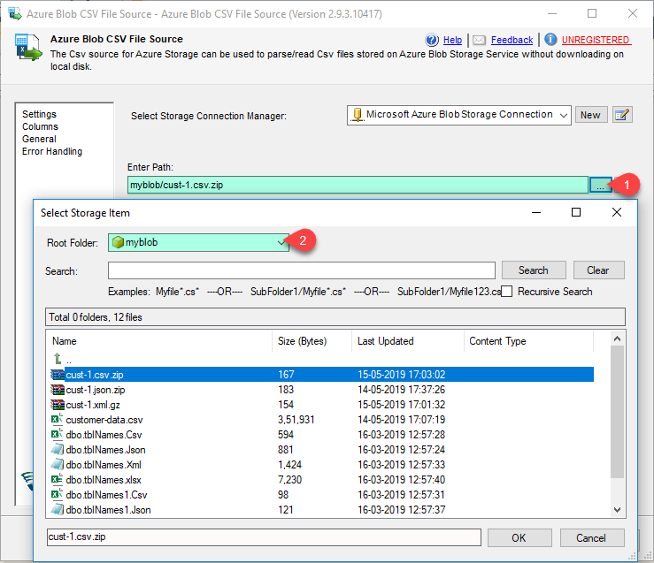654x563 pixels.
Task: Open the Feedback link
Action: click(x=512, y=40)
